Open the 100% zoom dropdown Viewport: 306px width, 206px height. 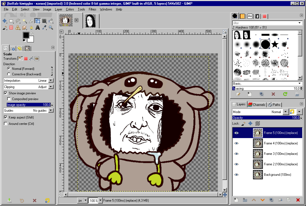click(100, 200)
